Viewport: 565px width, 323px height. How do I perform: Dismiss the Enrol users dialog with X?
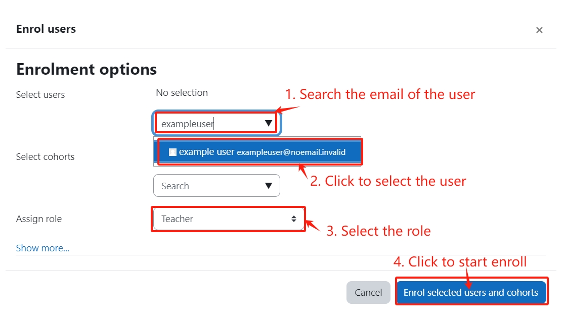(x=539, y=30)
